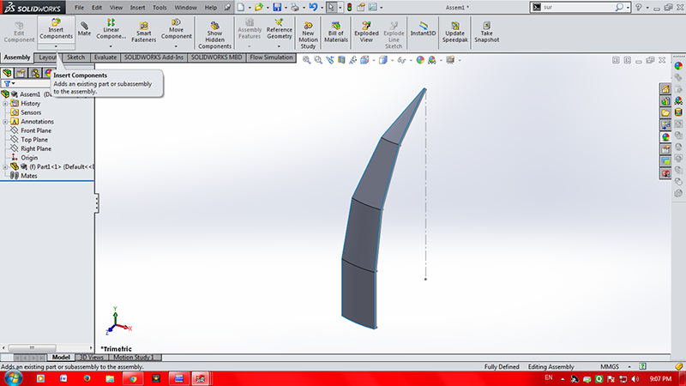The width and height of the screenshot is (686, 386).
Task: Open the Insert Components dropdown arrow
Action: 56,46
